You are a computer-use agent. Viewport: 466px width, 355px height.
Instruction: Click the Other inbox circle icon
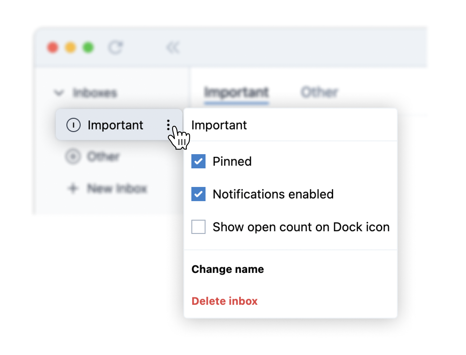coord(73,157)
